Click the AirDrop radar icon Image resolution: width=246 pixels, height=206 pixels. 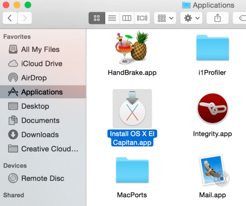point(13,77)
